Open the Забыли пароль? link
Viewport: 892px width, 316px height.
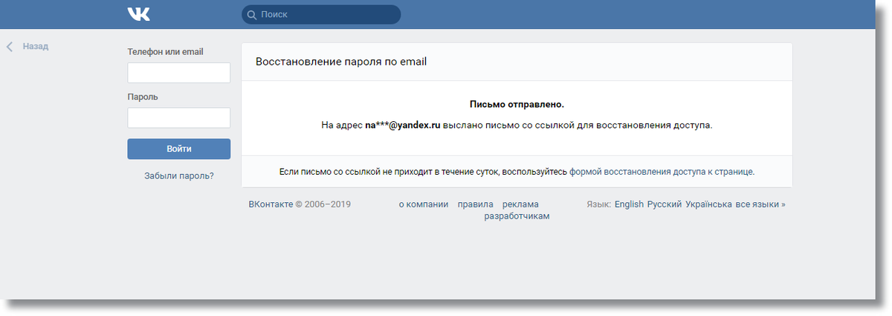coord(179,176)
